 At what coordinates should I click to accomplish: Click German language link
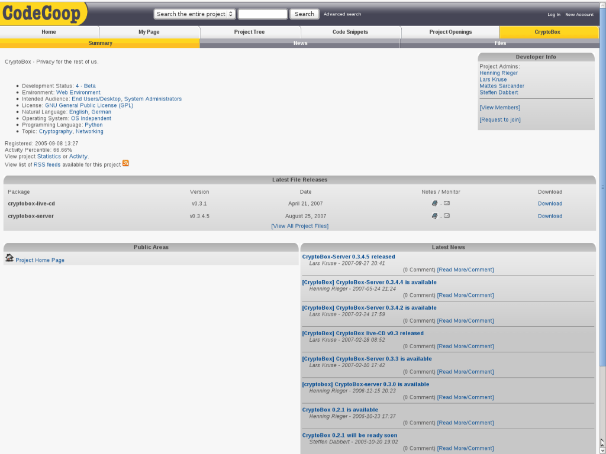pos(101,112)
